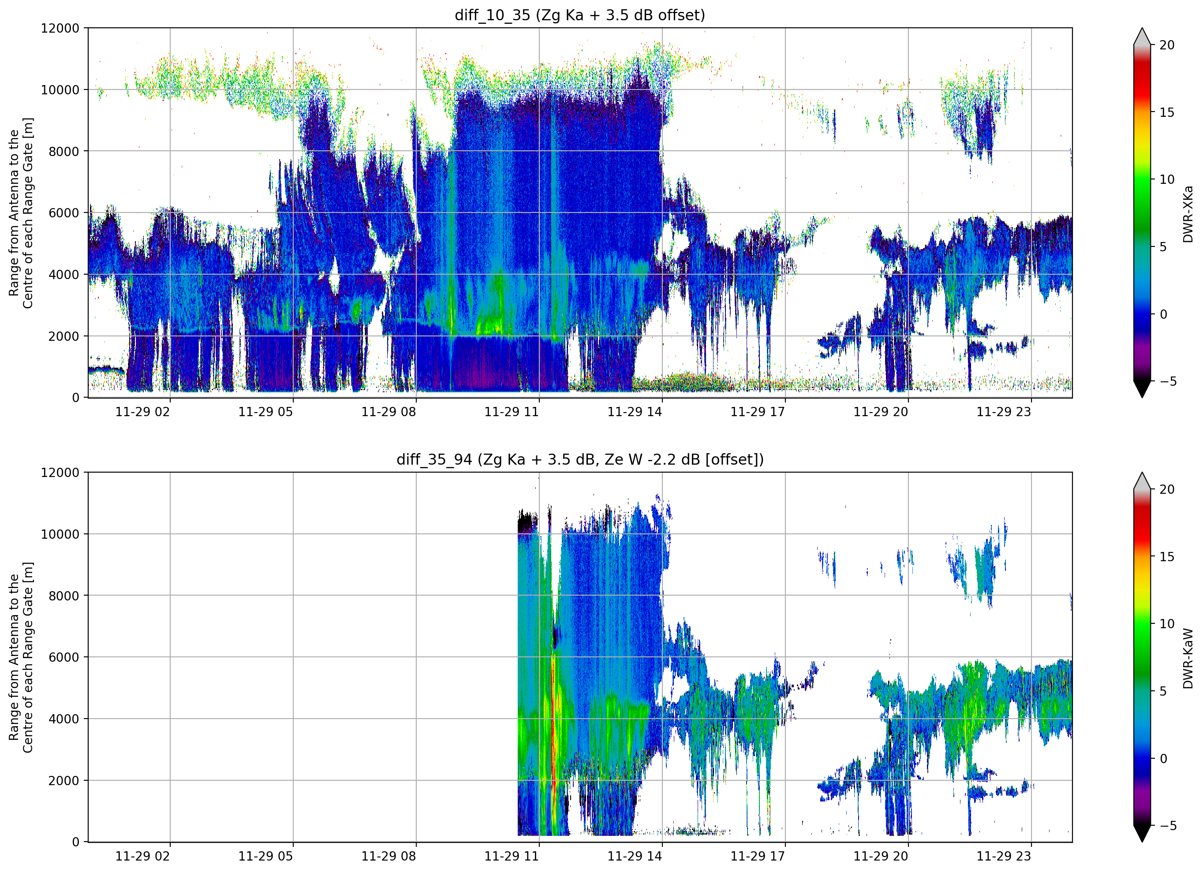Click the lower black arrow of the DWR-KaW colorbar

click(x=1142, y=833)
